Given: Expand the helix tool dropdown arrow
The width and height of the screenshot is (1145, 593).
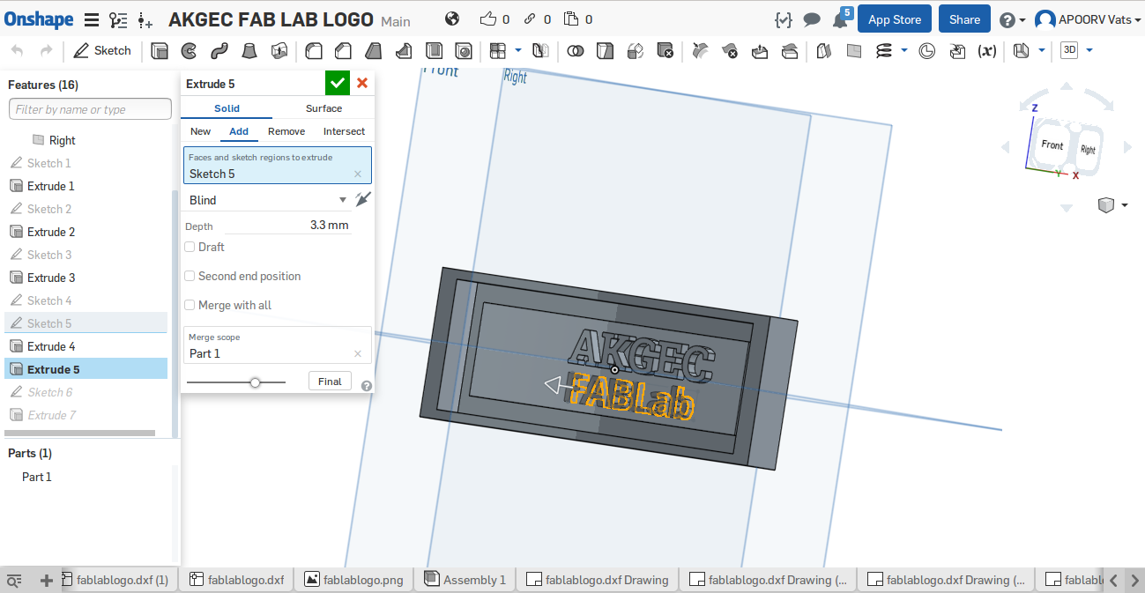Looking at the screenshot, I should 904,50.
